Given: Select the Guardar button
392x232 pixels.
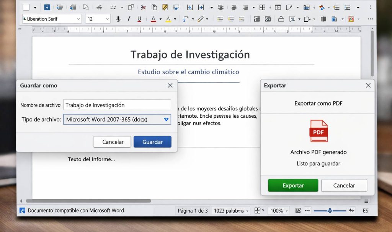Looking at the screenshot, I should pyautogui.click(x=152, y=142).
